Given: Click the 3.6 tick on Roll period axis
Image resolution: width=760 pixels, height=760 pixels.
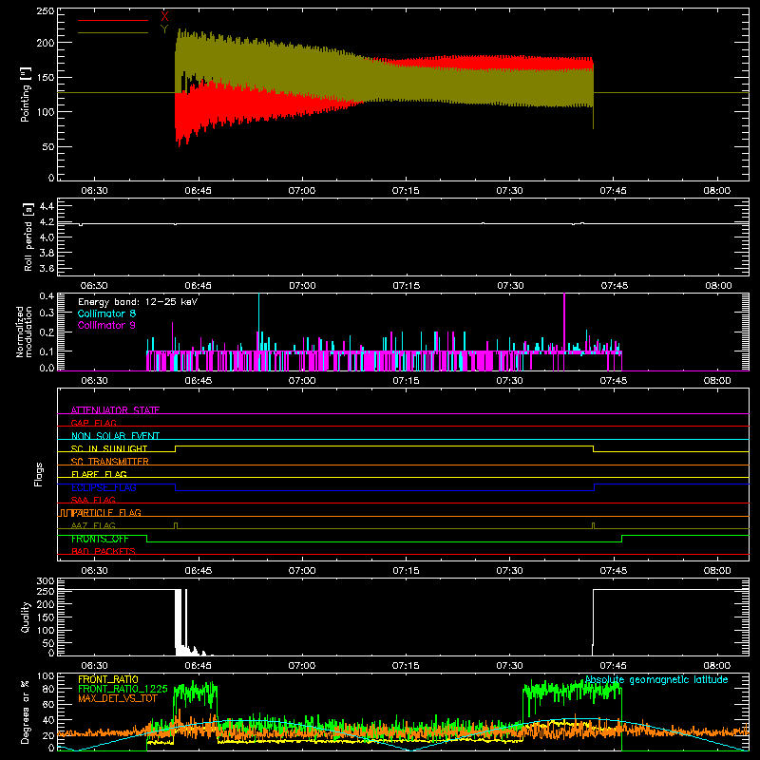Looking at the screenshot, I should click(x=47, y=268).
